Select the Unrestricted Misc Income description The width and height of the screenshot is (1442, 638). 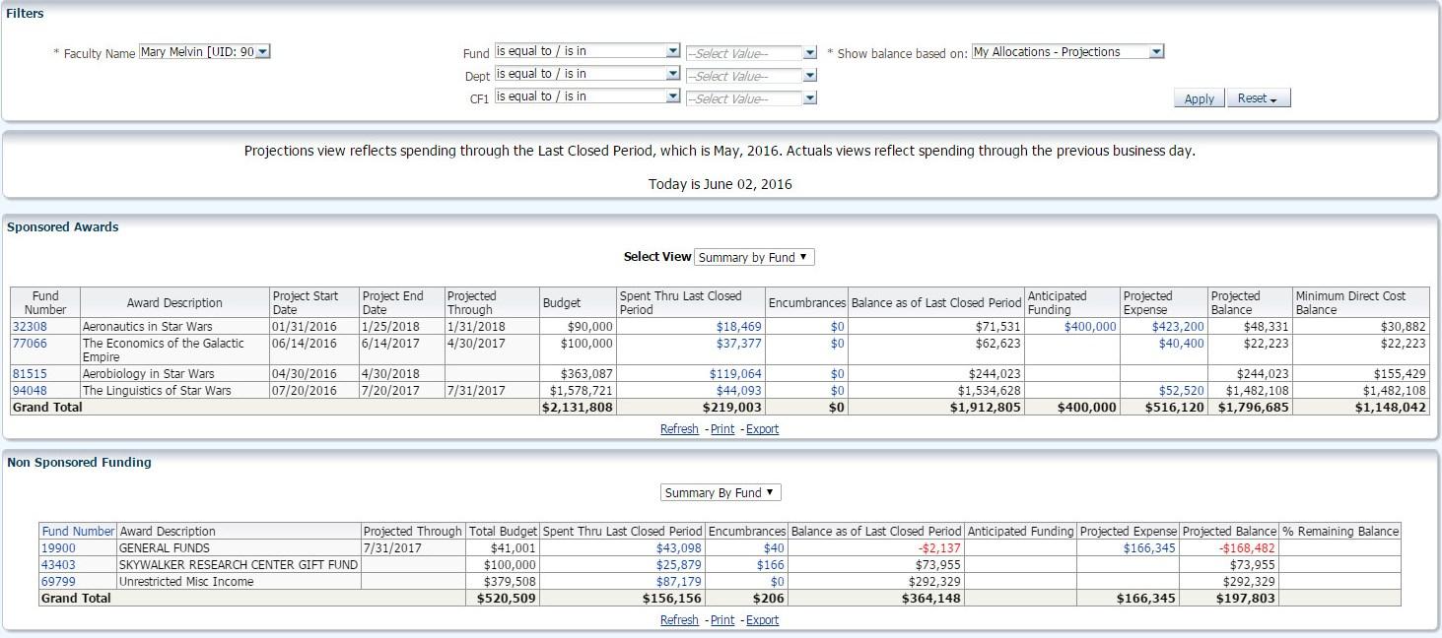tap(186, 582)
